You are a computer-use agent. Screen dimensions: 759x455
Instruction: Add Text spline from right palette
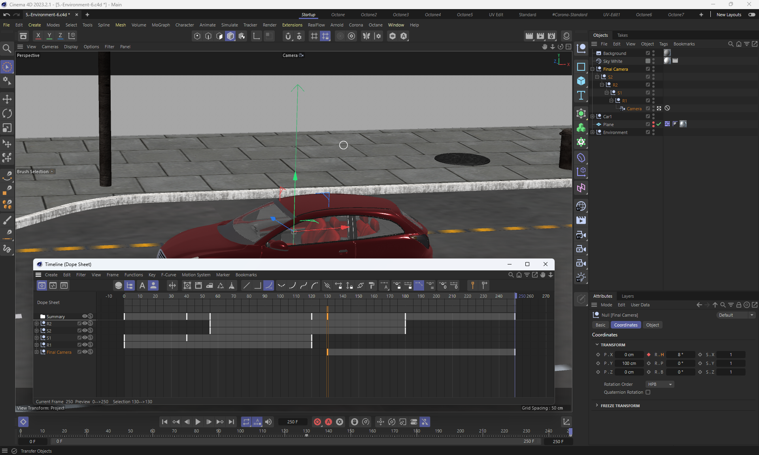581,95
